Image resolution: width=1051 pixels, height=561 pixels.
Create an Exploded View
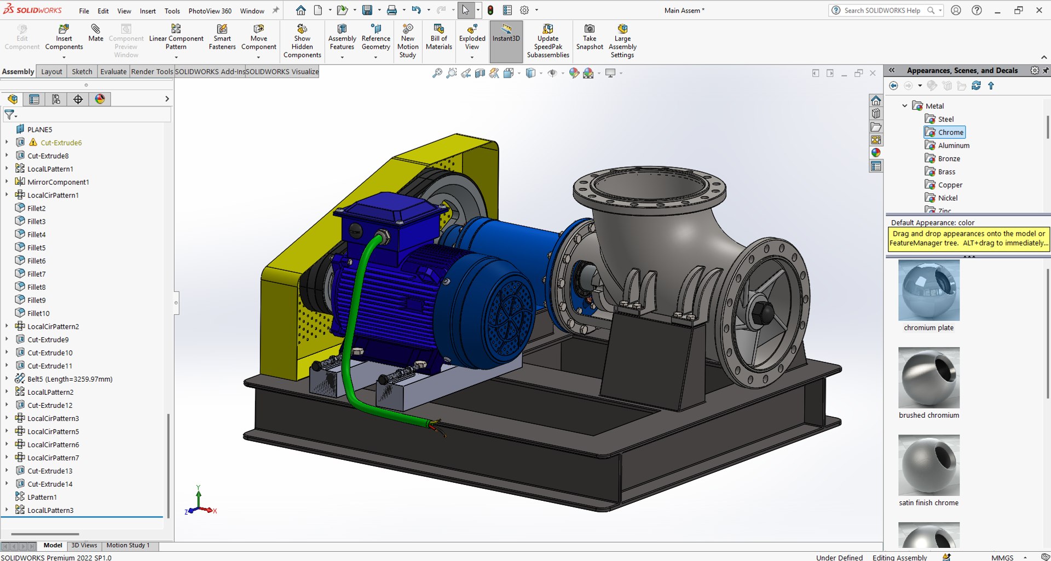[472, 37]
